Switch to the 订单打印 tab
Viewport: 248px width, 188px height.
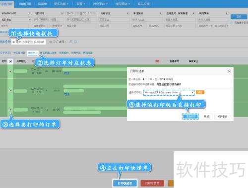6,4
